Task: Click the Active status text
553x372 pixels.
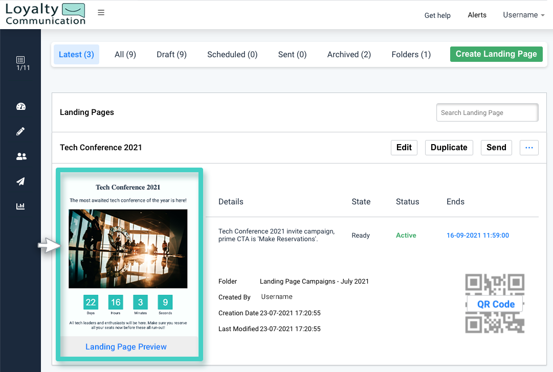Action: coord(406,236)
